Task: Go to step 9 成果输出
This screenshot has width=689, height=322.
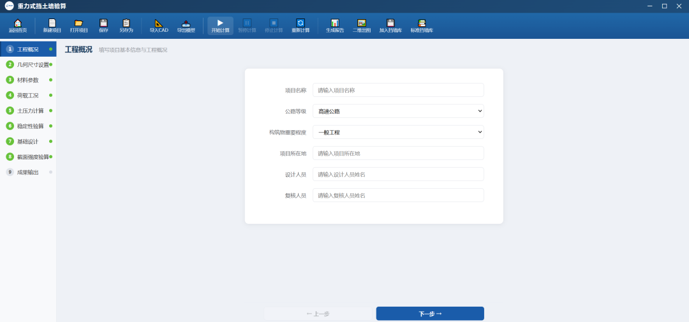Action: tap(28, 172)
